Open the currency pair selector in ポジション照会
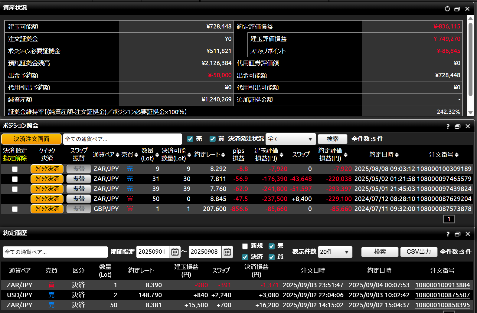This screenshot has height=313, width=477. point(123,139)
